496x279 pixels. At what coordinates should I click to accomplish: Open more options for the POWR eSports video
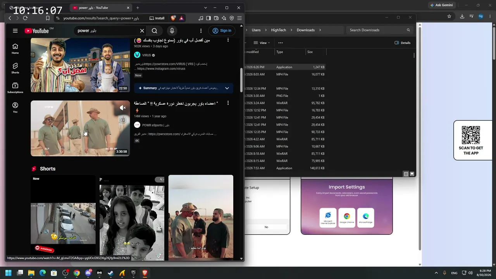click(x=228, y=103)
